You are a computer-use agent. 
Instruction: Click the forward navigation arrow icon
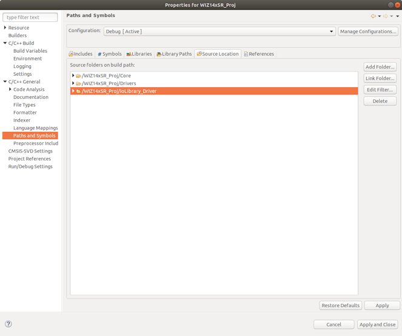pos(386,16)
